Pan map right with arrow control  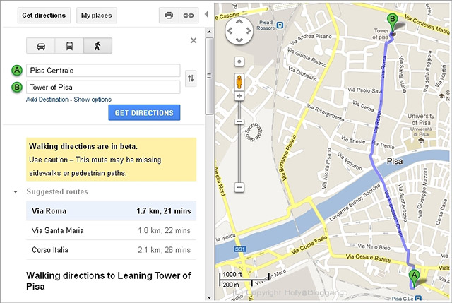pyautogui.click(x=248, y=30)
